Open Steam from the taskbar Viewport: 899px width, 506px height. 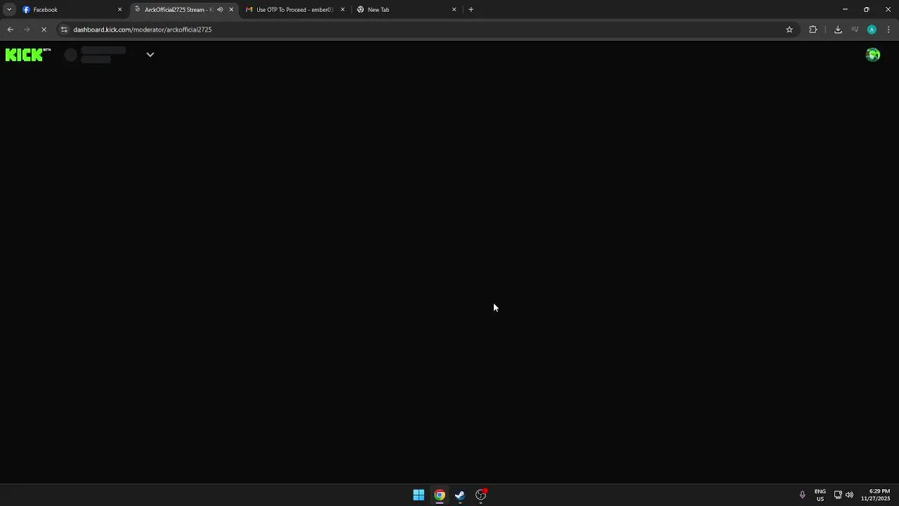pyautogui.click(x=460, y=495)
